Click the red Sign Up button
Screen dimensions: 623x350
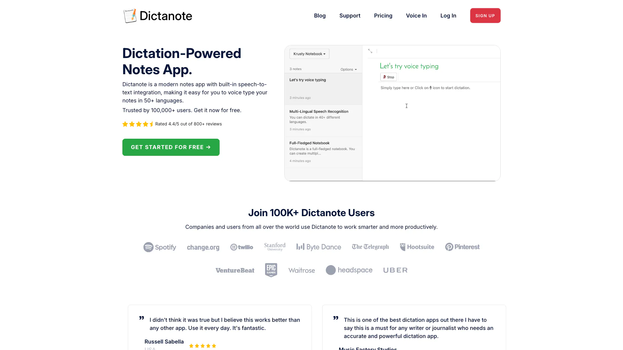point(485,16)
